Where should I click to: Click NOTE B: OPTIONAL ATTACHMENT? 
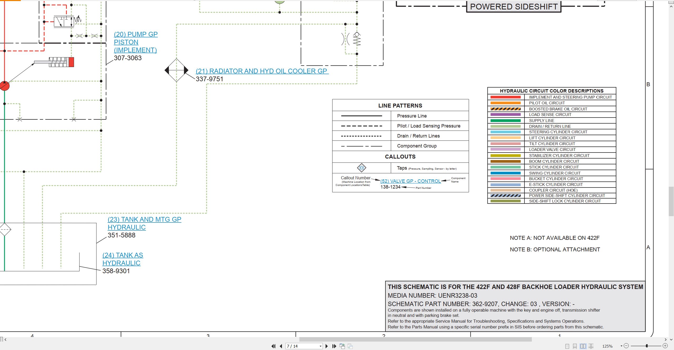(555, 249)
